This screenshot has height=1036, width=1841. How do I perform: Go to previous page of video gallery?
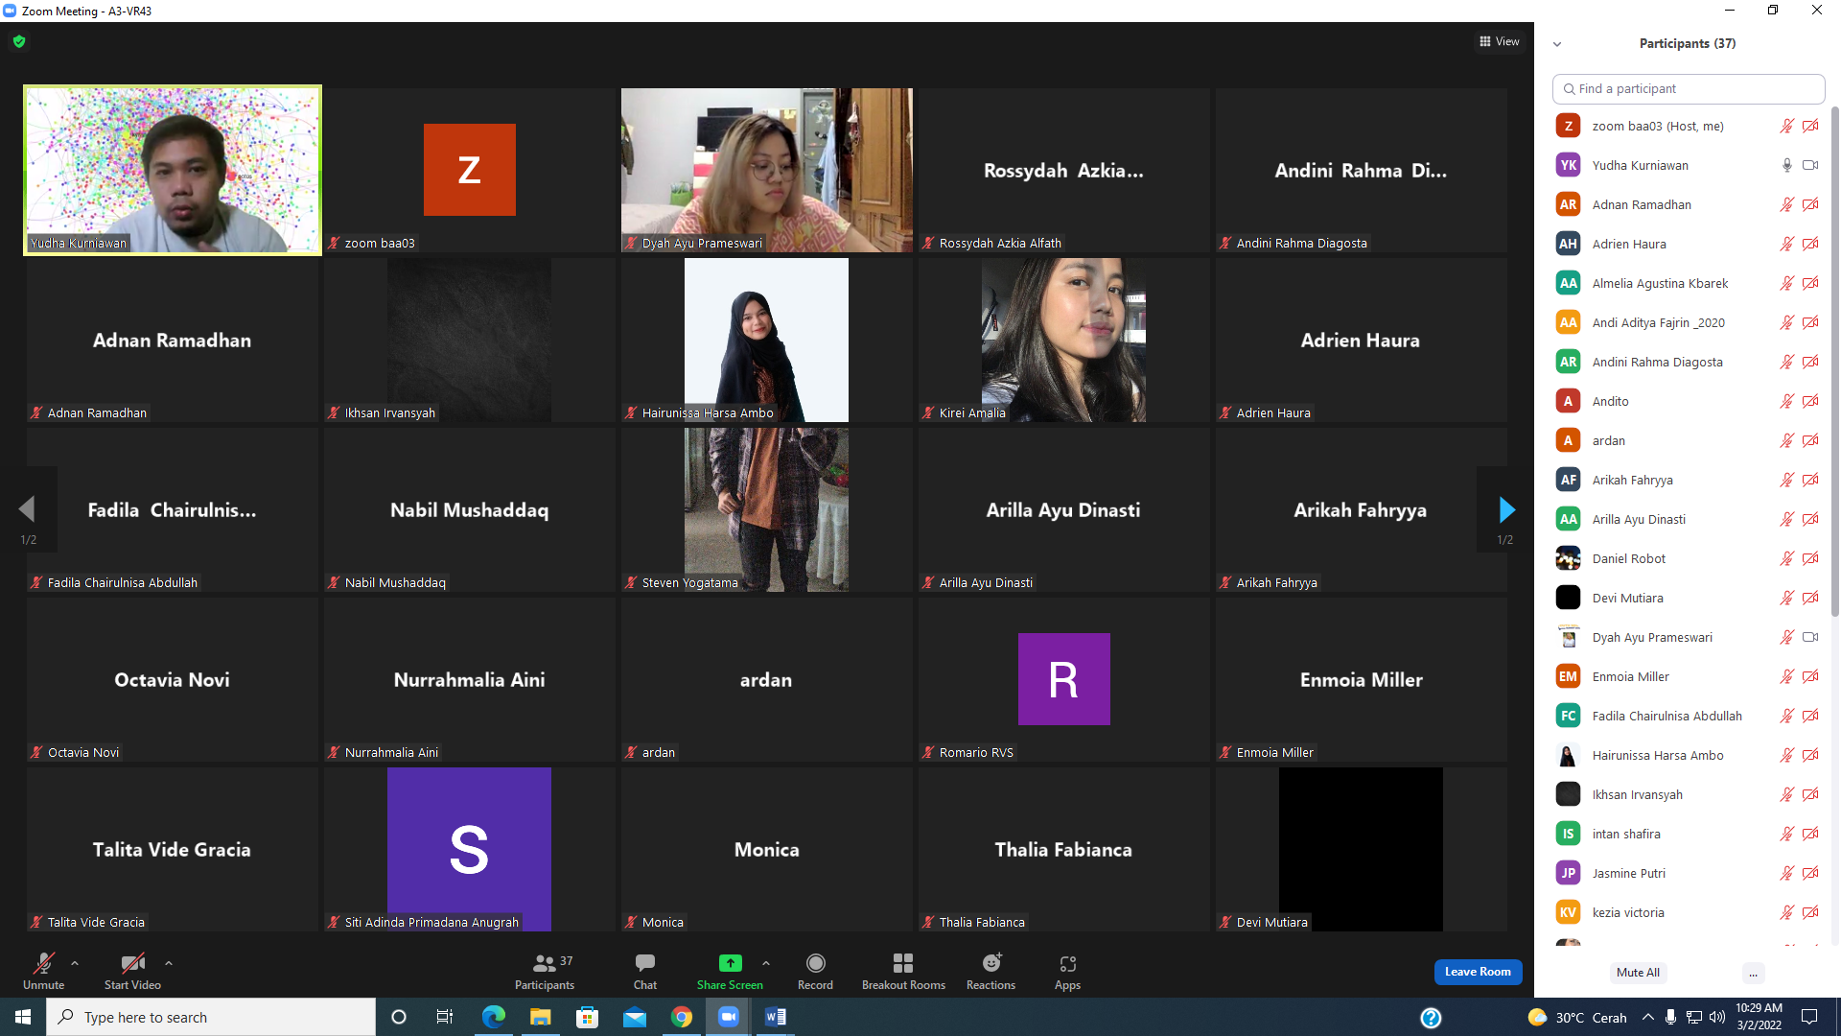pos(27,509)
